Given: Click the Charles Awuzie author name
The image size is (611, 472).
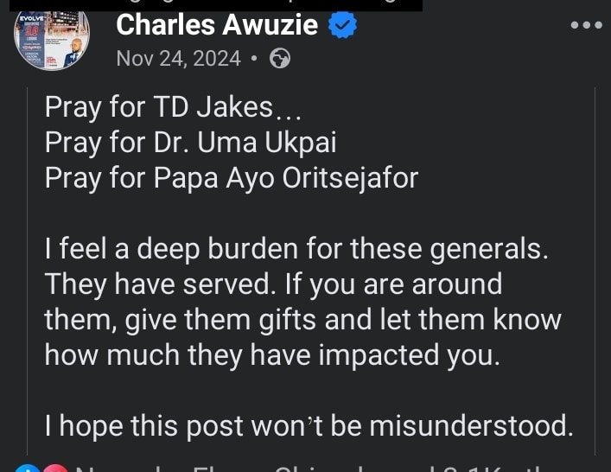Looking at the screenshot, I should coord(218,25).
